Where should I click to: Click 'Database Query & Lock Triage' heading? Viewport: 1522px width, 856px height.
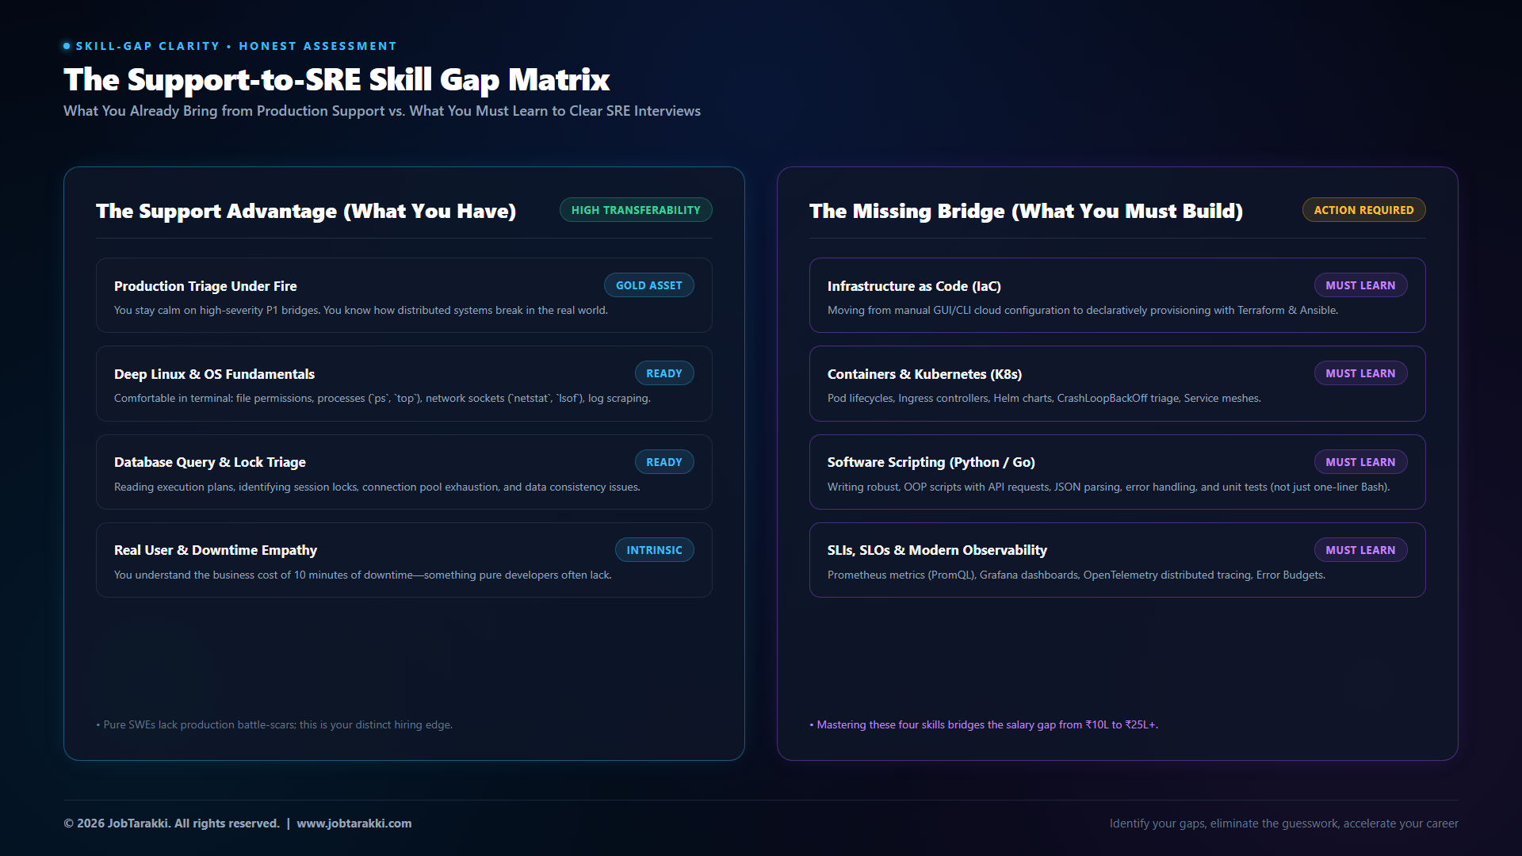209,462
